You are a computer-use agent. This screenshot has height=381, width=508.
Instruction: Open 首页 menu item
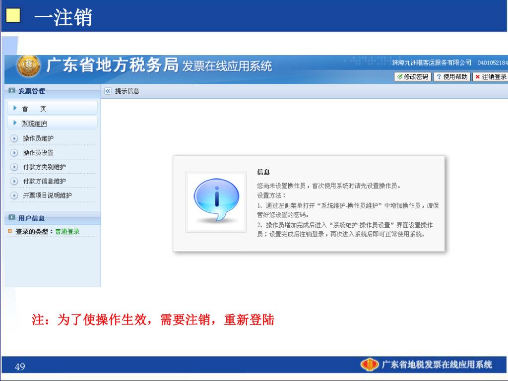click(52, 108)
